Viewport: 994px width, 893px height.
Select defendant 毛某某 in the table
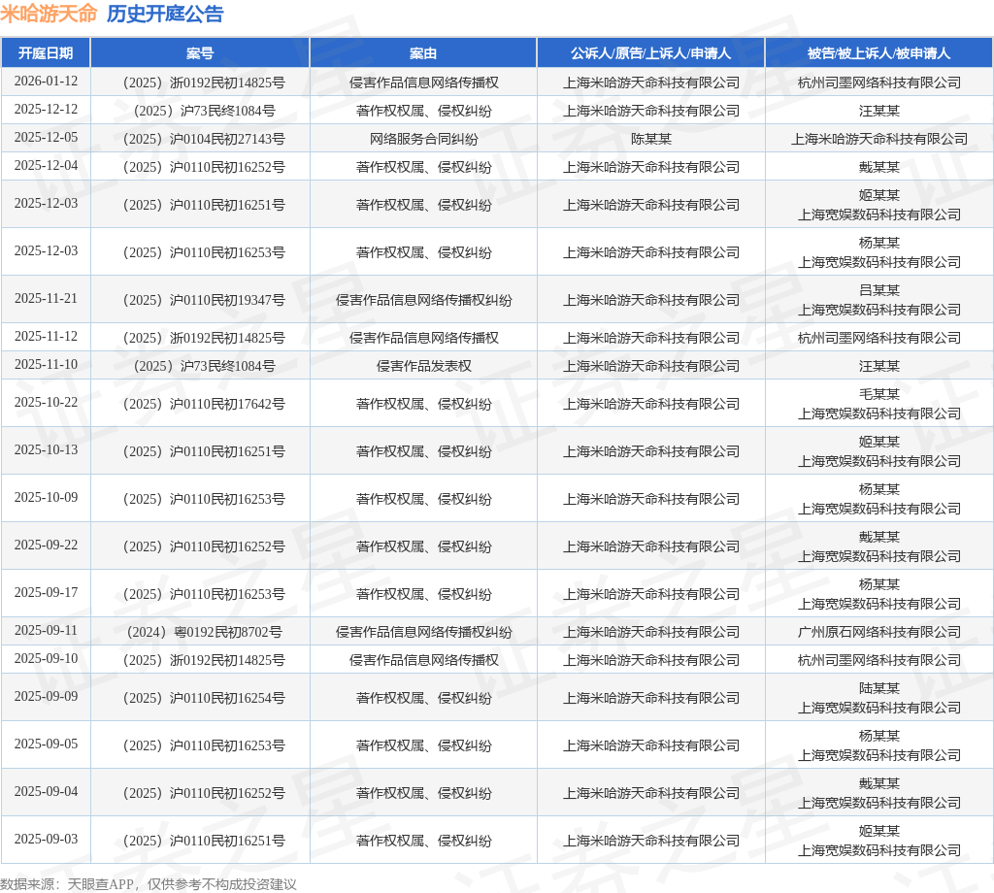coord(878,394)
